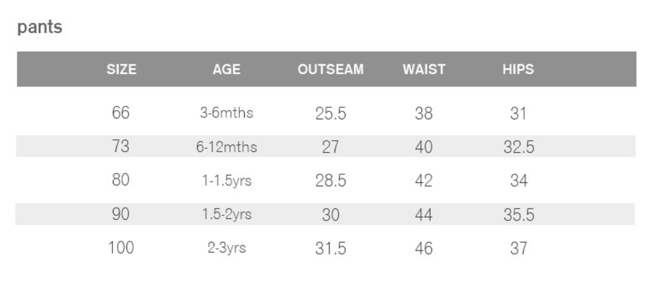Click the pants table title
666x289 pixels.
point(40,29)
